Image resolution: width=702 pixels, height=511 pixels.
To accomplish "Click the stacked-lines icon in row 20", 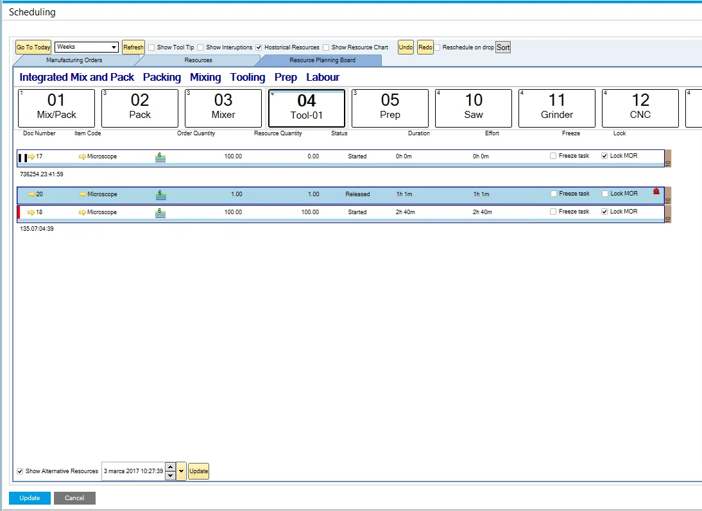I will click(x=160, y=195).
